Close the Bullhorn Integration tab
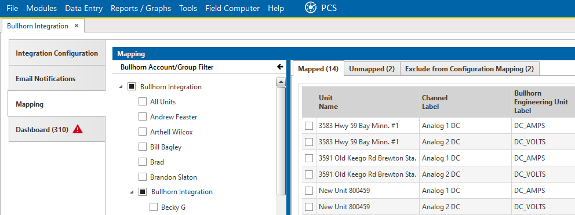The height and width of the screenshot is (215, 575). 77,25
